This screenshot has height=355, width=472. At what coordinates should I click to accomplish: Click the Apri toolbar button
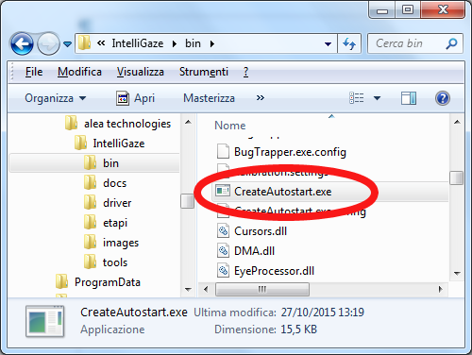click(136, 98)
